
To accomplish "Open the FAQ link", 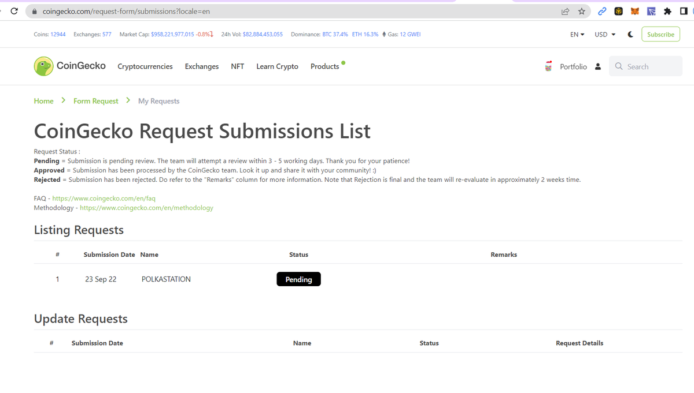I will point(104,199).
